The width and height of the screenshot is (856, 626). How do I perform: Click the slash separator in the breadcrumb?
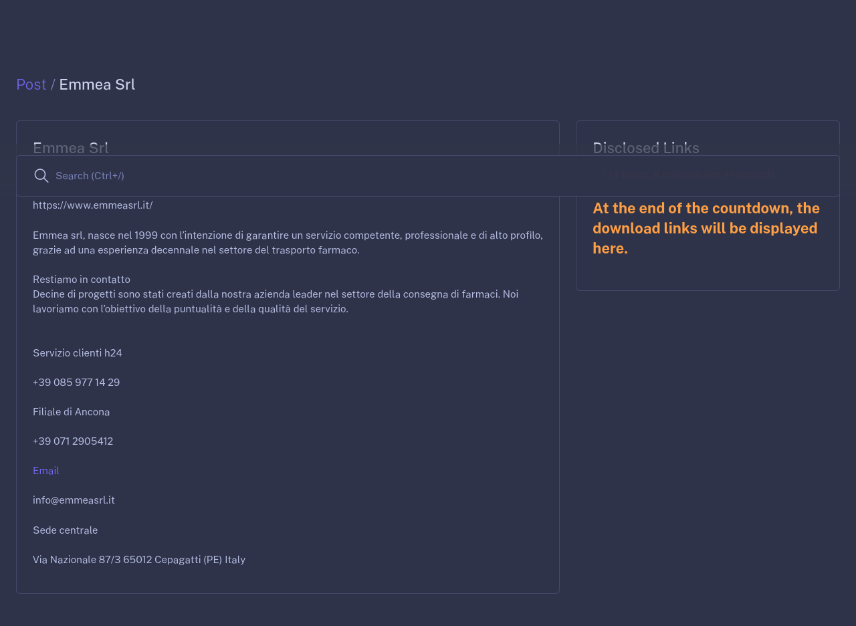[x=53, y=84]
